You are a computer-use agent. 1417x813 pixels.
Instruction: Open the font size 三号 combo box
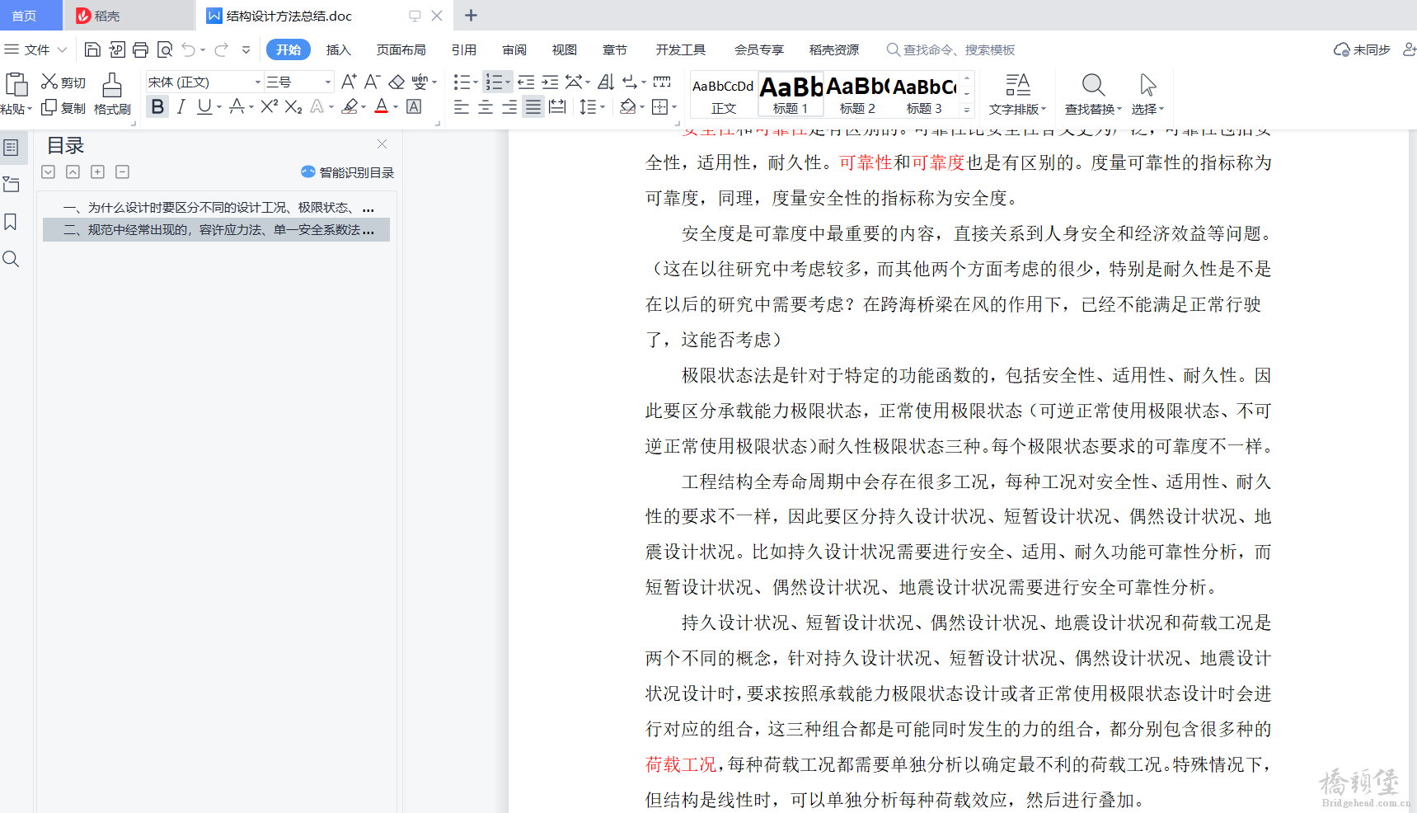[x=298, y=82]
